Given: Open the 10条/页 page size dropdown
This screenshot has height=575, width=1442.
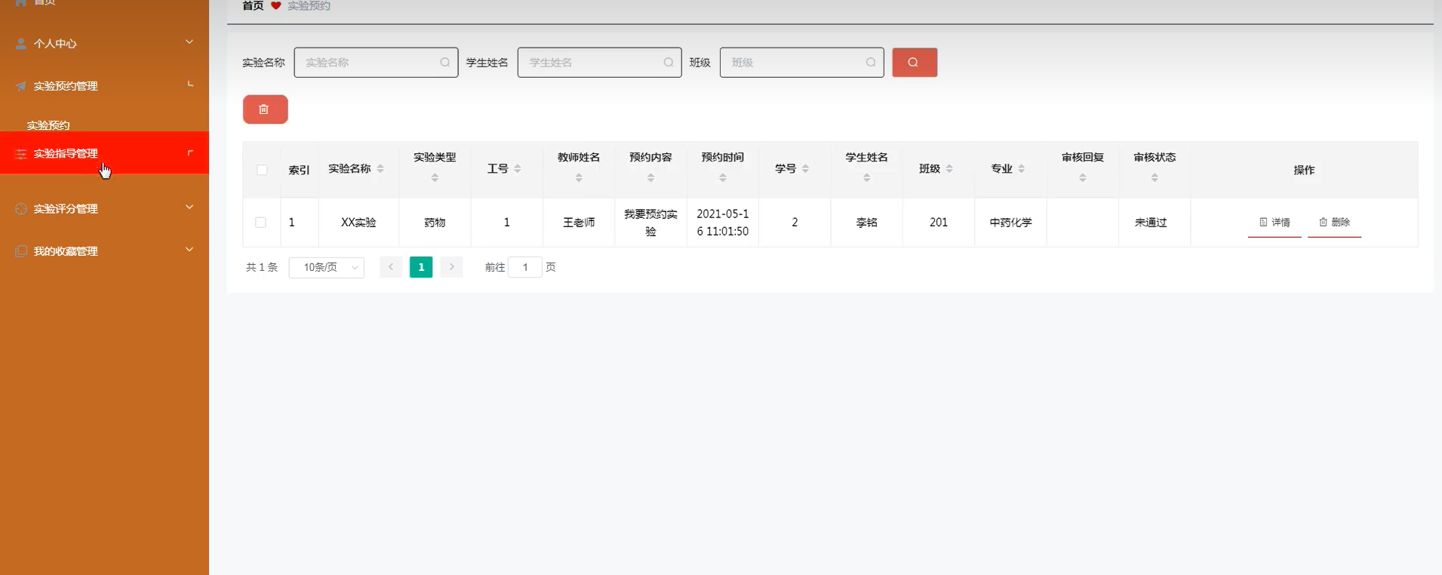Looking at the screenshot, I should tap(327, 267).
